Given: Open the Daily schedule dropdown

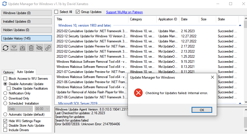Looking at the screenshot, I should click(x=20, y=109).
